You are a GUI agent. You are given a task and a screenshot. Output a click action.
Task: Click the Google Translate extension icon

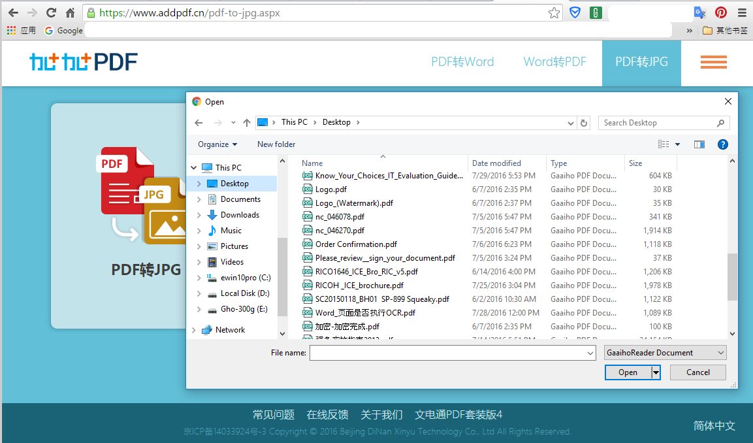click(x=699, y=12)
